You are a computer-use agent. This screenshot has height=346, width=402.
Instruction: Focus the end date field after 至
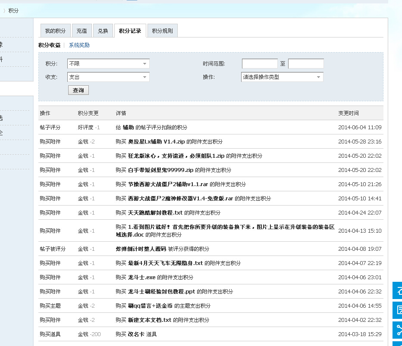click(306, 63)
